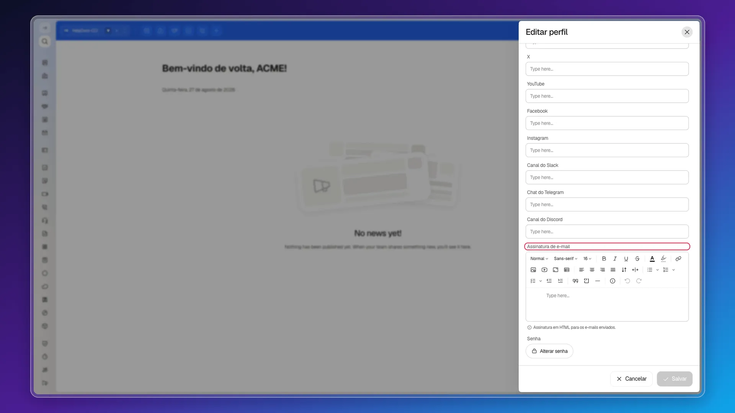Apply checklist formatting

click(x=533, y=281)
